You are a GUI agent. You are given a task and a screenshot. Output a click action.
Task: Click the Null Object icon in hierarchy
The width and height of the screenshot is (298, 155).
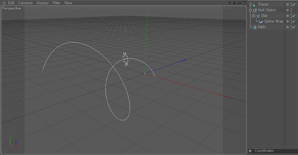[x=255, y=10]
